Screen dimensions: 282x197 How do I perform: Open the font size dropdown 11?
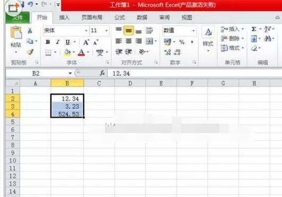(x=107, y=31)
